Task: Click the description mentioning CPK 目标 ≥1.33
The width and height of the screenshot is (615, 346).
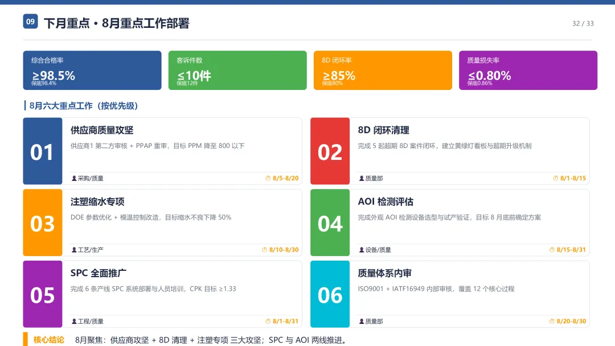Action: coord(153,289)
